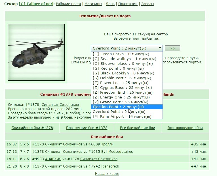Viewport: 217px width, 176px height.
Task: Open Evil Mousquetaires syndicate link
Action: tap(117, 152)
